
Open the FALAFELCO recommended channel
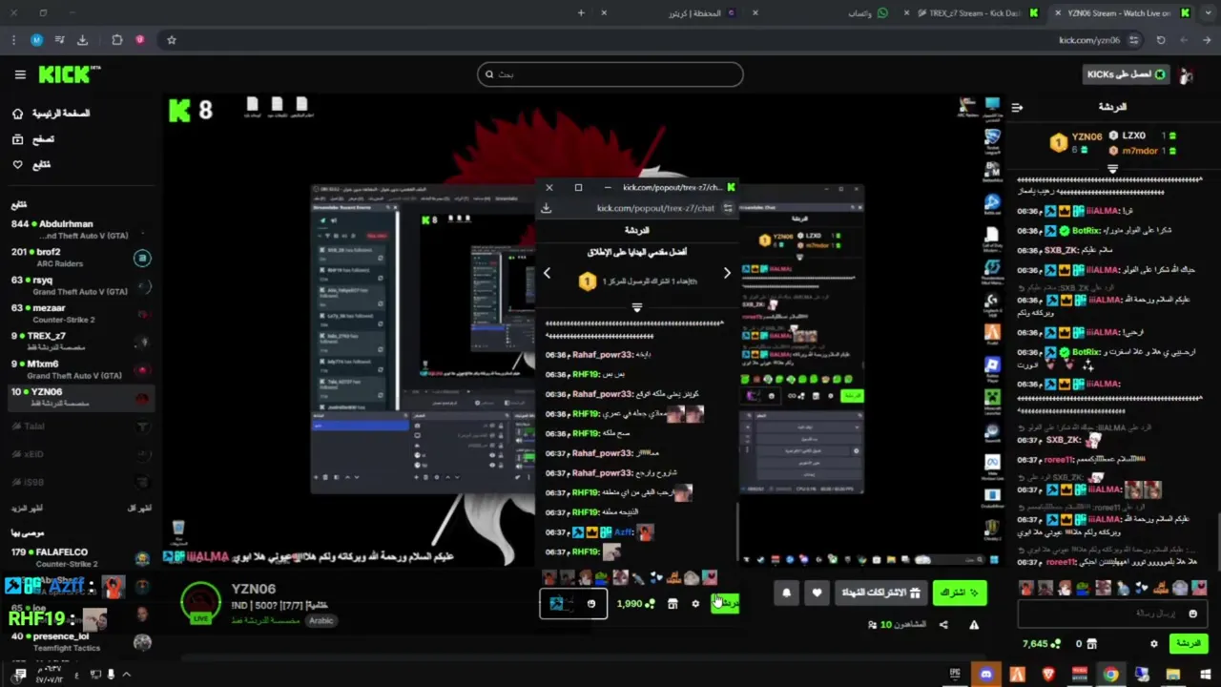81,557
